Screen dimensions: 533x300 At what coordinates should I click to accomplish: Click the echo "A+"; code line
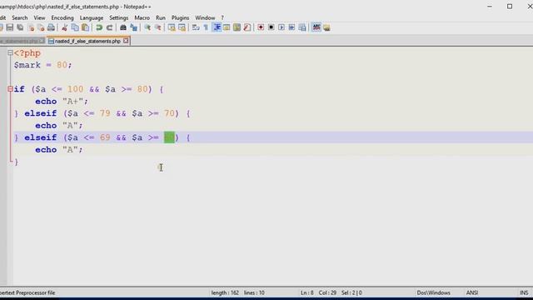[x=62, y=102]
